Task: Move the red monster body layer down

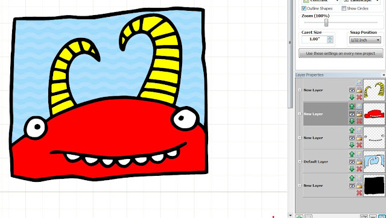Action: coord(352,121)
